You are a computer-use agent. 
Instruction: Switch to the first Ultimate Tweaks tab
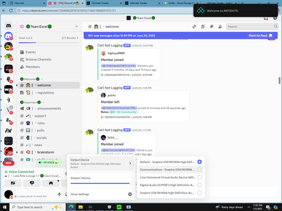[x=104, y=3]
